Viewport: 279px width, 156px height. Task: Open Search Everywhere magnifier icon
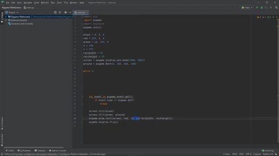pos(276,8)
